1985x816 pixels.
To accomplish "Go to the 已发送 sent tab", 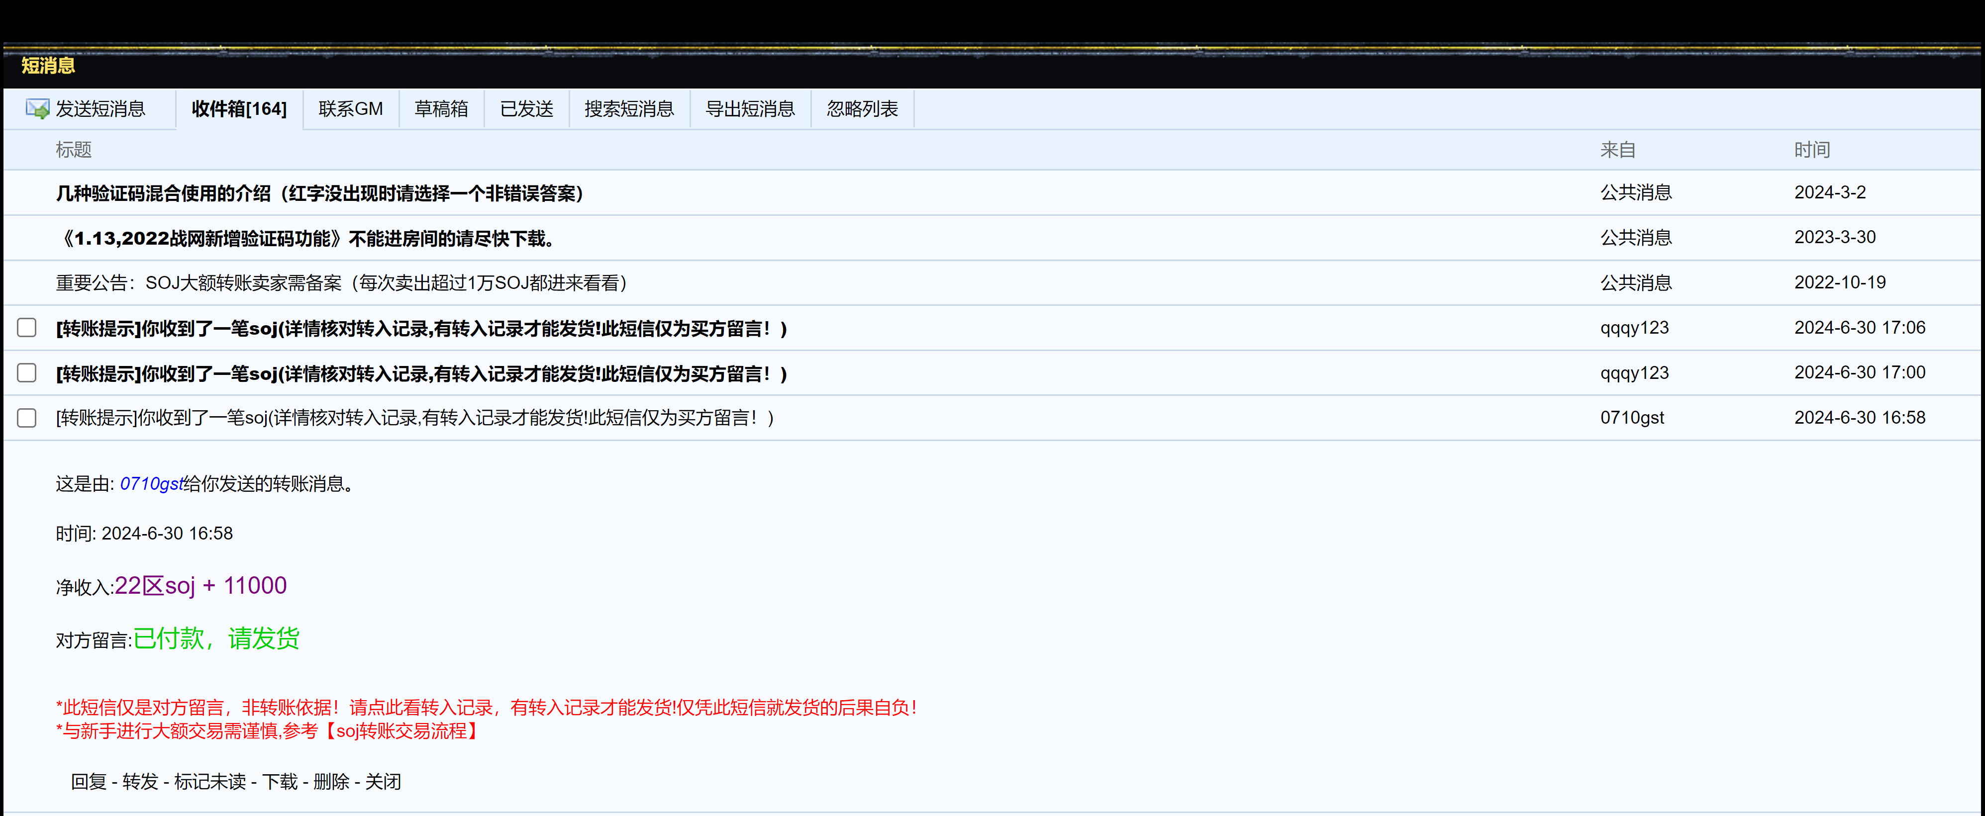I will pos(526,109).
